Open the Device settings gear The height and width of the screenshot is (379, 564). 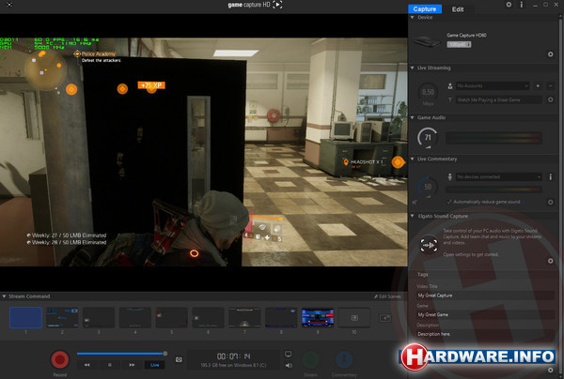[x=550, y=54]
